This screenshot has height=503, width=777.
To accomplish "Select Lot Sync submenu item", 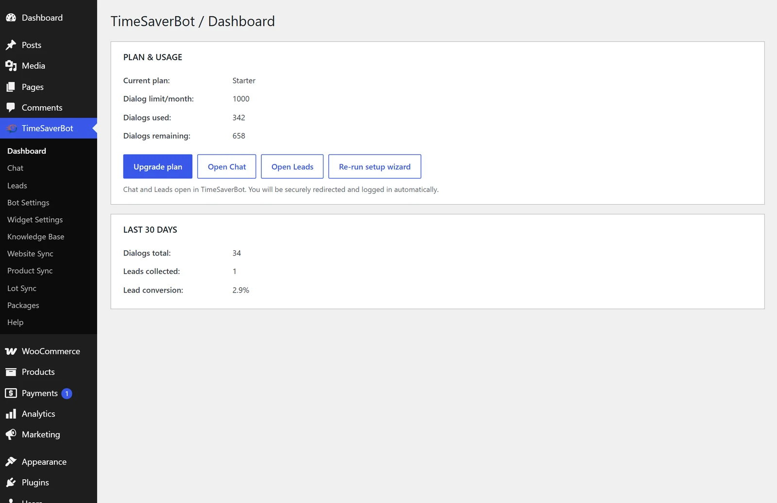I will click(22, 288).
